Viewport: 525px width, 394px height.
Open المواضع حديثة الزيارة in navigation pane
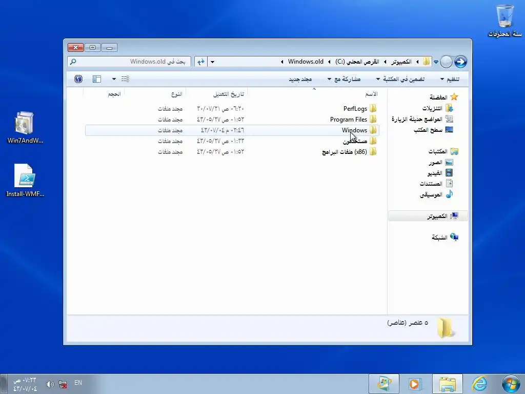point(422,119)
